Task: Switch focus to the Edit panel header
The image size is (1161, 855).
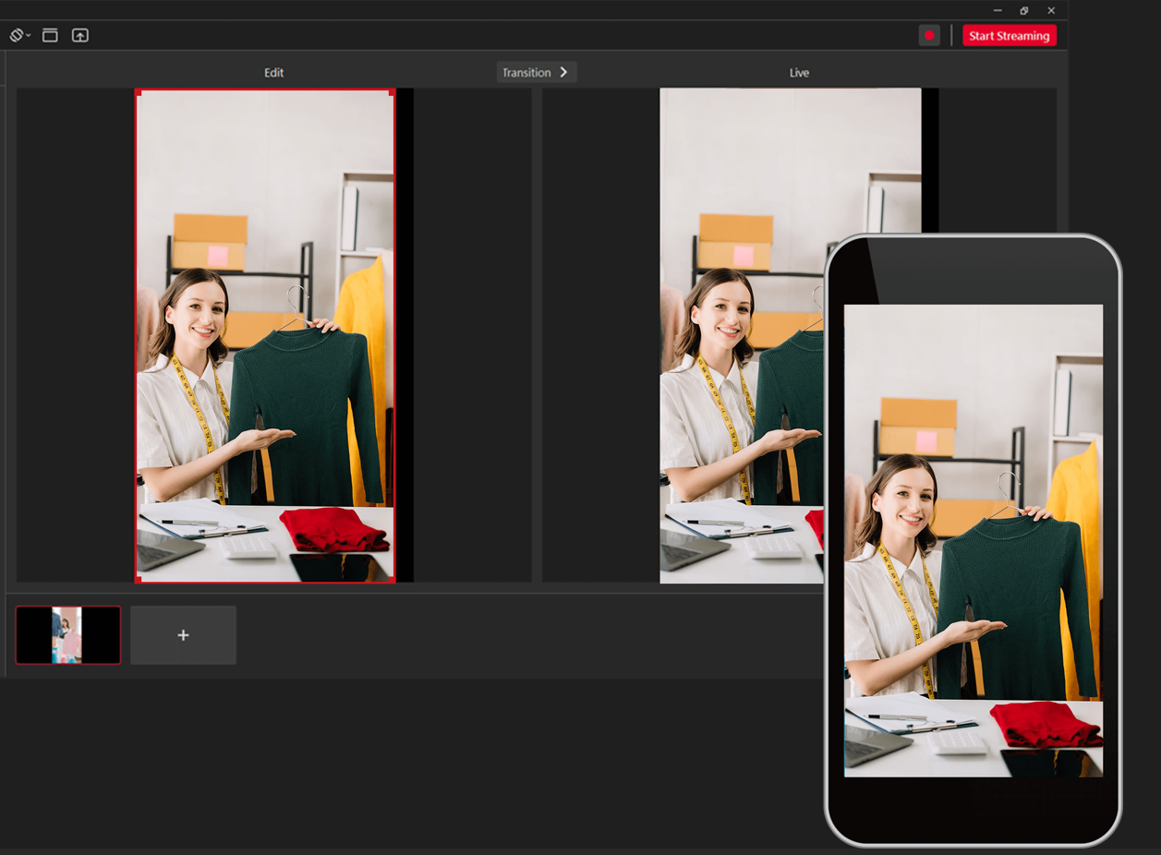Action: [x=273, y=72]
